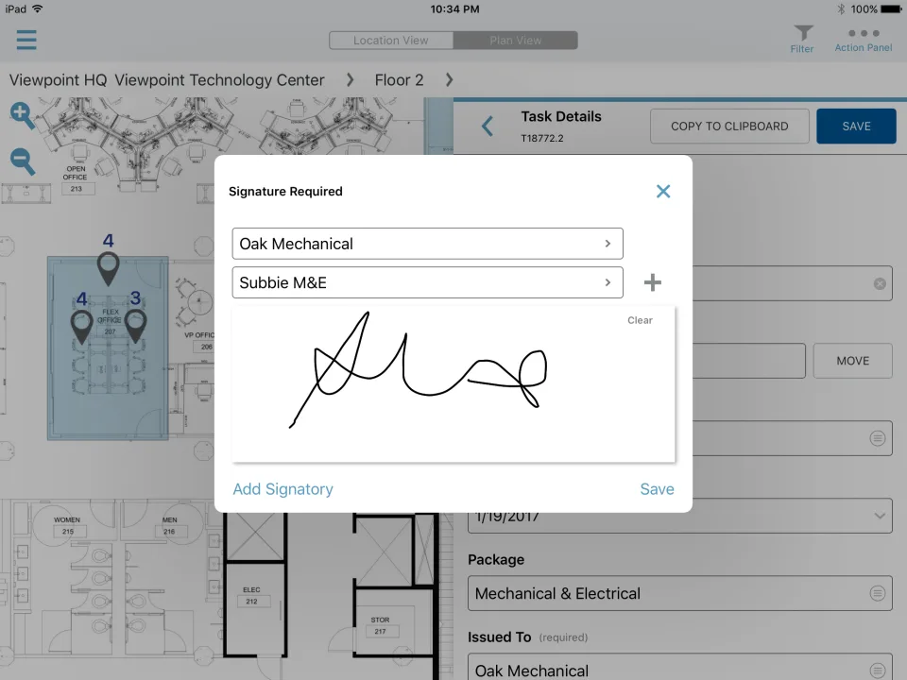Tap the WOMEN 215 room label
Image resolution: width=907 pixels, height=680 pixels.
[67, 526]
